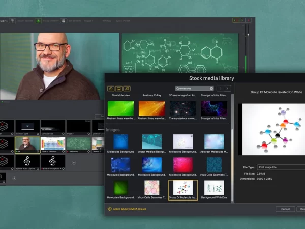Open settings gear on the Me shot
This screenshot has width=305, height=229.
(38, 151)
